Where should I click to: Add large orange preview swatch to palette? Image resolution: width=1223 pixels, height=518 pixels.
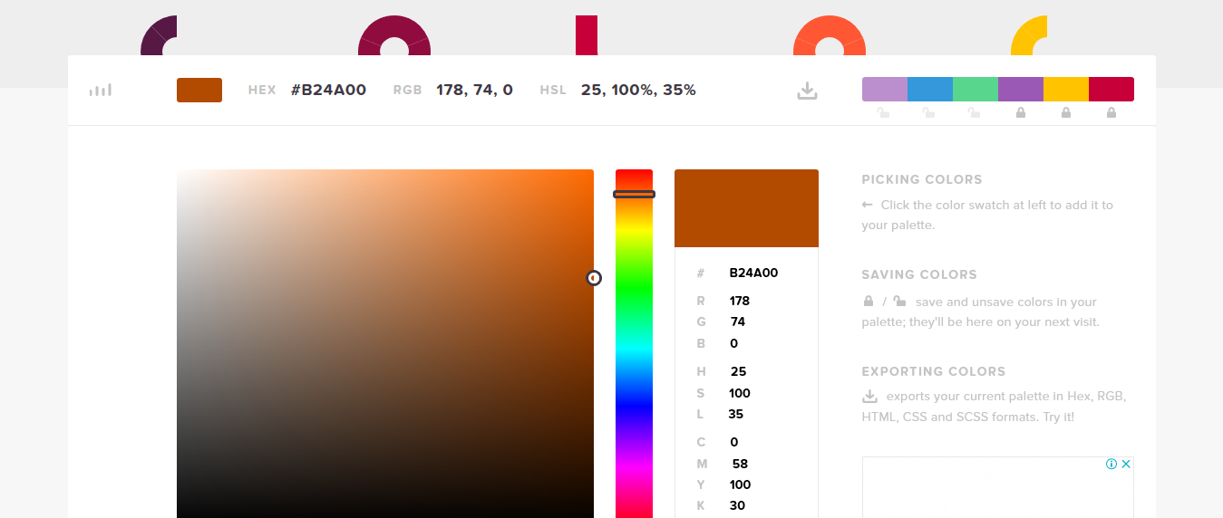[x=746, y=208]
